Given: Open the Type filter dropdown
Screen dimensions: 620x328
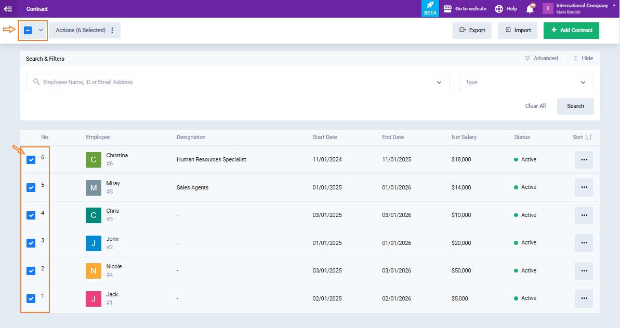Looking at the screenshot, I should click(526, 82).
